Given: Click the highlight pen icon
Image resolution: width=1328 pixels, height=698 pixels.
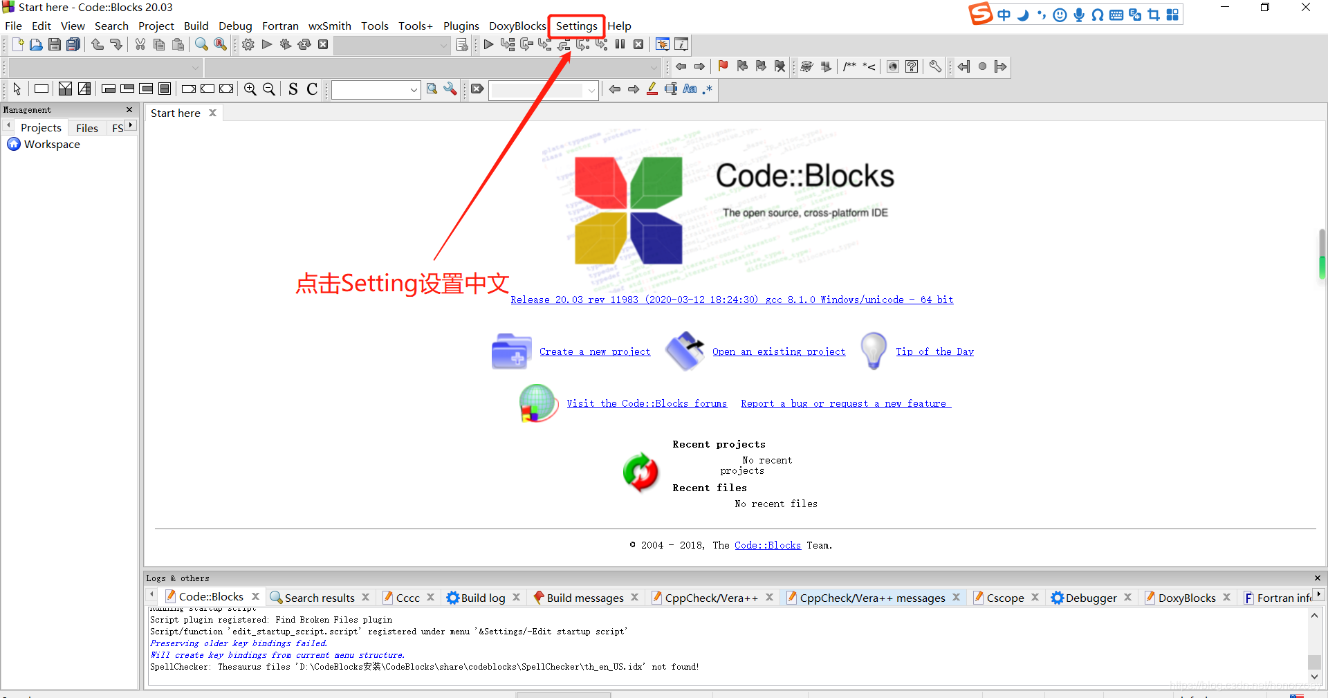Looking at the screenshot, I should (652, 89).
